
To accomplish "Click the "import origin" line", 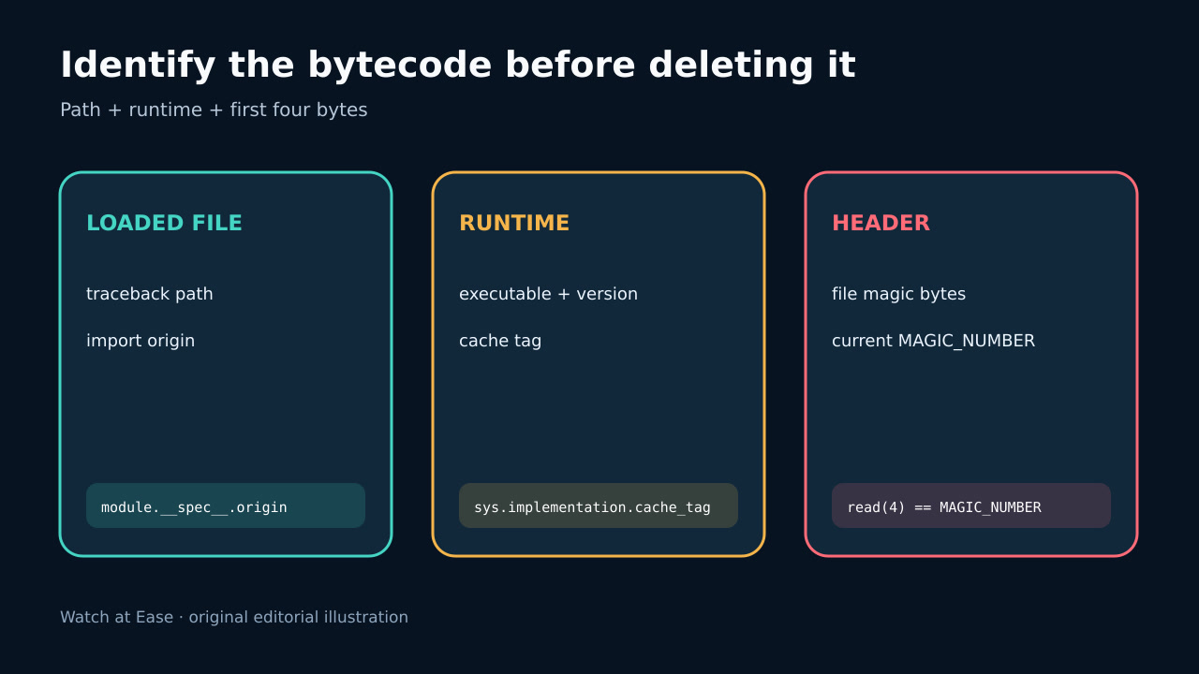I will coord(141,341).
